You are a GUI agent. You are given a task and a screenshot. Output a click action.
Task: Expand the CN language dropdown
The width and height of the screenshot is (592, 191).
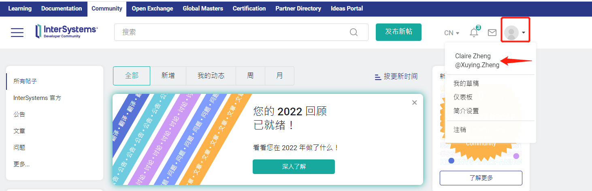click(x=451, y=33)
